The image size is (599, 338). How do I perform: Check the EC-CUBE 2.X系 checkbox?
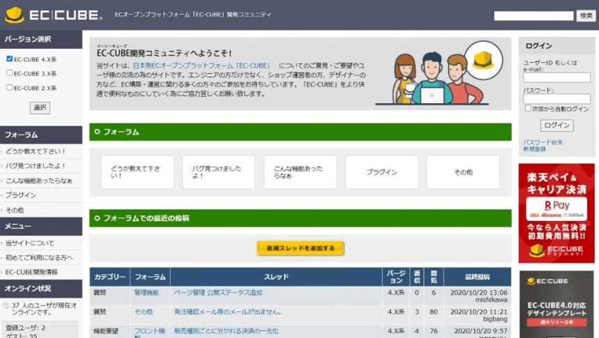coord(10,87)
